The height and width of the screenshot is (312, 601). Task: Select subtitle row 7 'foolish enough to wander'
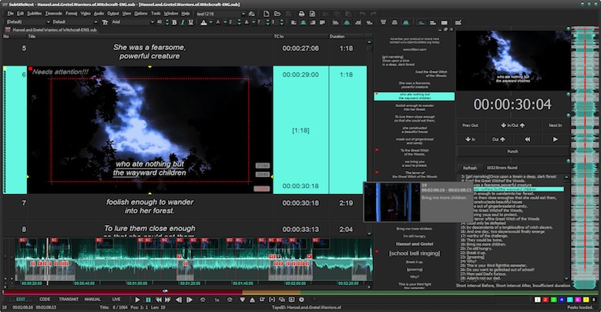(x=149, y=207)
